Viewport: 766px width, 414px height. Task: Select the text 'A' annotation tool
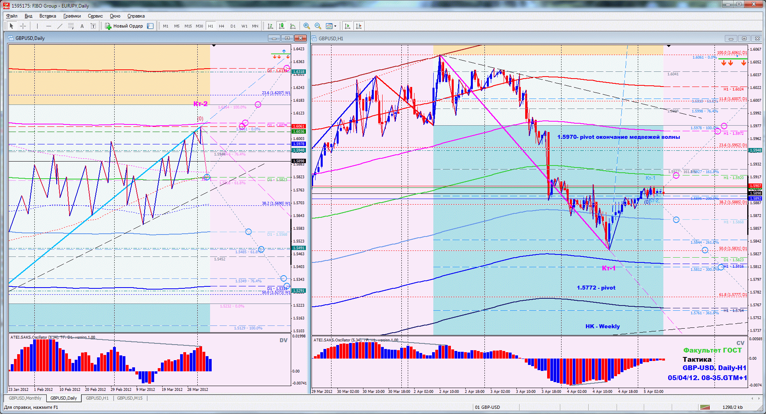82,26
